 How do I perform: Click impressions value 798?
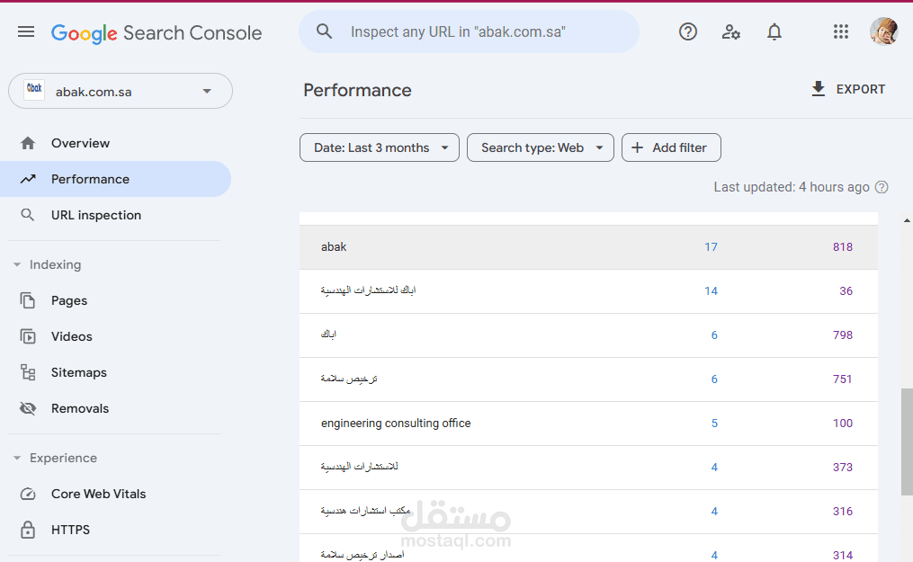click(843, 335)
